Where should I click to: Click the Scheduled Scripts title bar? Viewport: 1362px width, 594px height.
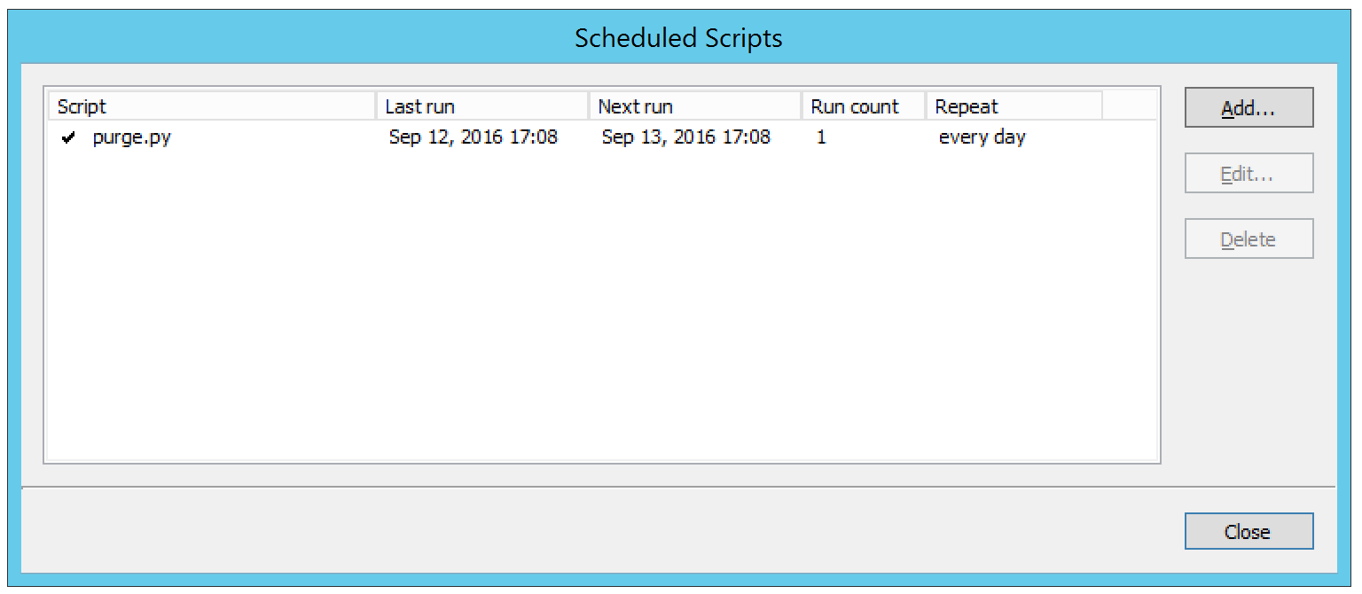pos(679,38)
